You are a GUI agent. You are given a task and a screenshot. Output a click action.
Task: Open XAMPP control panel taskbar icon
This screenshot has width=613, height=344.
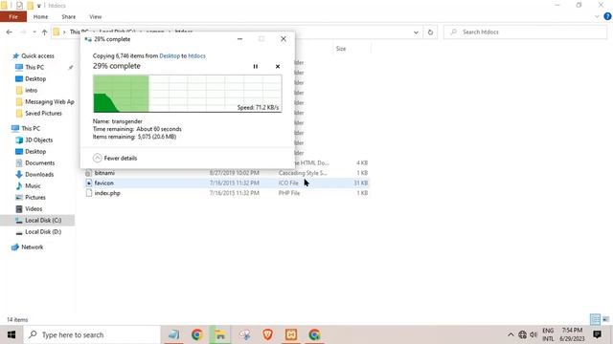click(291, 334)
